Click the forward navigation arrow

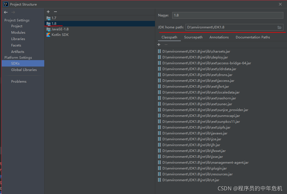coord(13,12)
